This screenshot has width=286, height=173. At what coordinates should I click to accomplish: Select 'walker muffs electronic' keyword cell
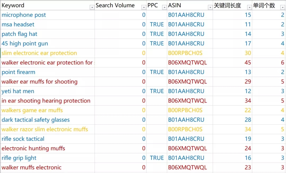[x=47, y=167]
